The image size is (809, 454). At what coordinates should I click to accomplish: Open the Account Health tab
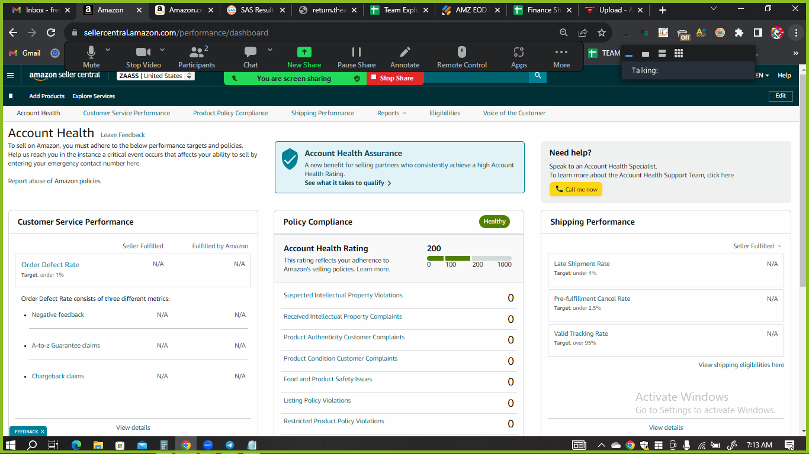pyautogui.click(x=38, y=113)
